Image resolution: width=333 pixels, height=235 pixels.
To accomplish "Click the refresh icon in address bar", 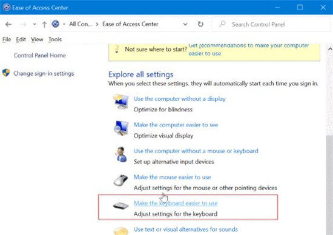I will click(x=200, y=24).
